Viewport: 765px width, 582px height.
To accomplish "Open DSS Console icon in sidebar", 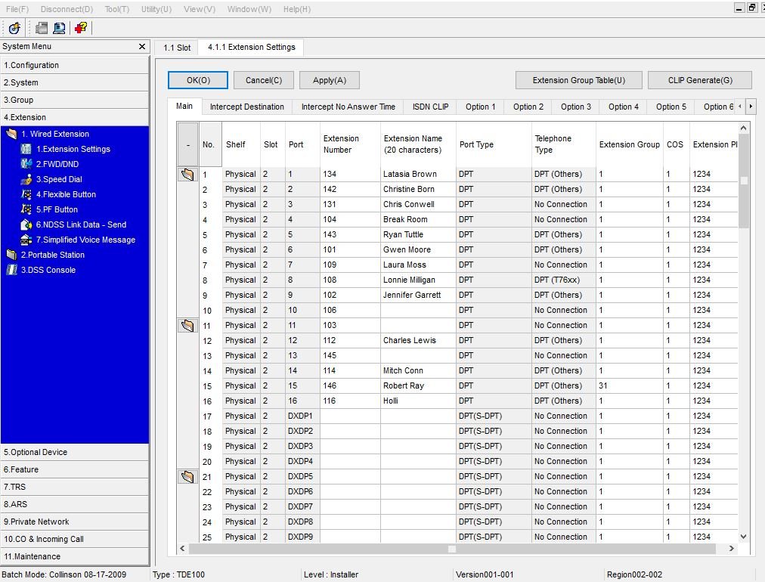I will 11,270.
